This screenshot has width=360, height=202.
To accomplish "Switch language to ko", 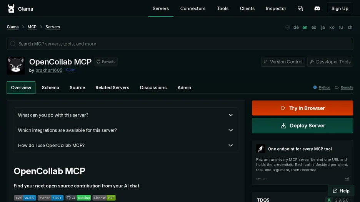I will tap(332, 28).
